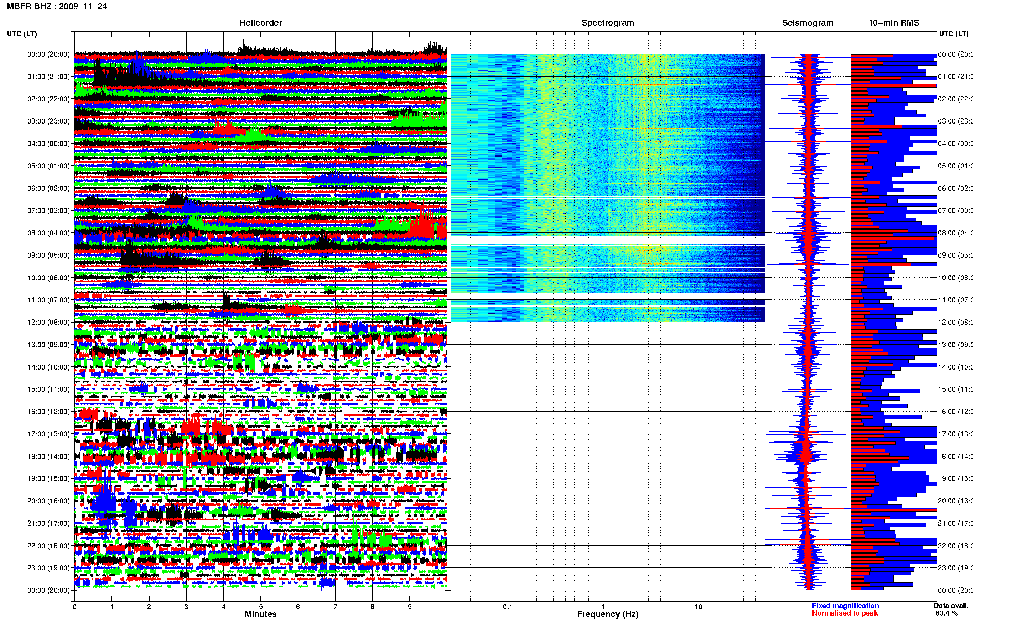1013x633 pixels.
Task: Click the left '15:00 (11:00)' time label
Action: click(x=48, y=389)
